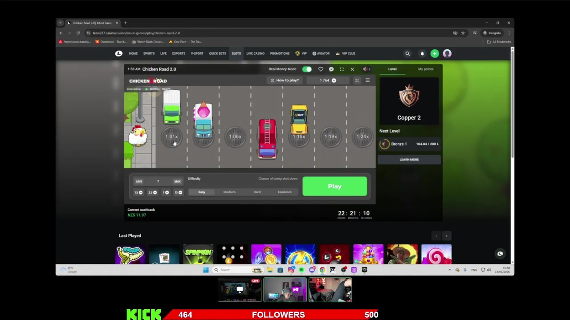The width and height of the screenshot is (570, 320).
Task: Click the support chat bubble at page corner
Action: click(x=500, y=254)
